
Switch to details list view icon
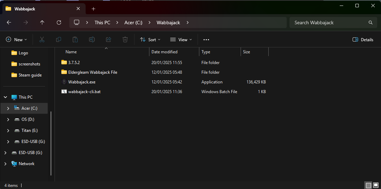(369, 186)
